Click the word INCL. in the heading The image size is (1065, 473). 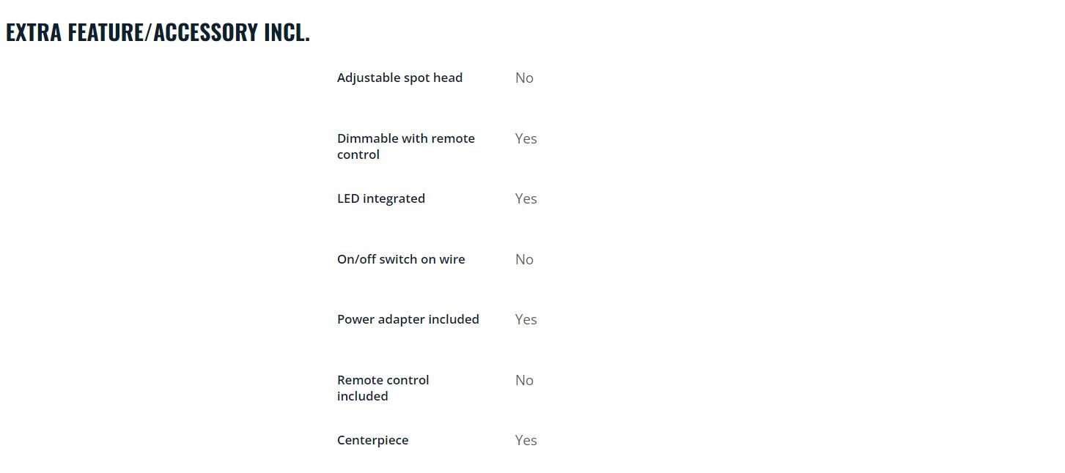287,33
